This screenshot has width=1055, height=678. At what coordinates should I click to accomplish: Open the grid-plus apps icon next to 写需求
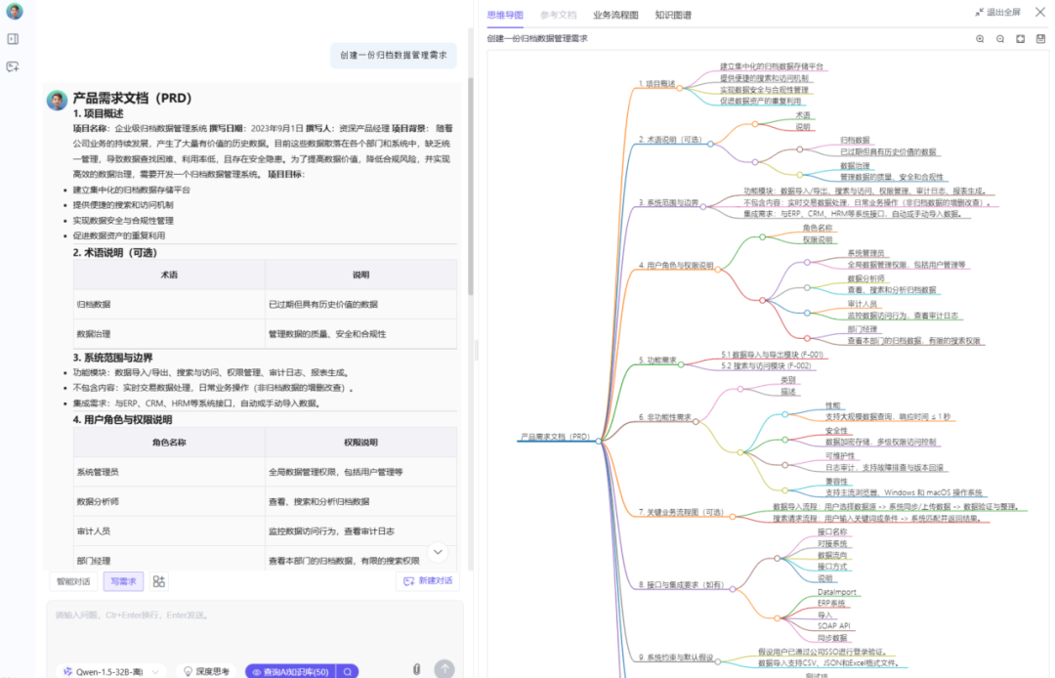click(159, 581)
